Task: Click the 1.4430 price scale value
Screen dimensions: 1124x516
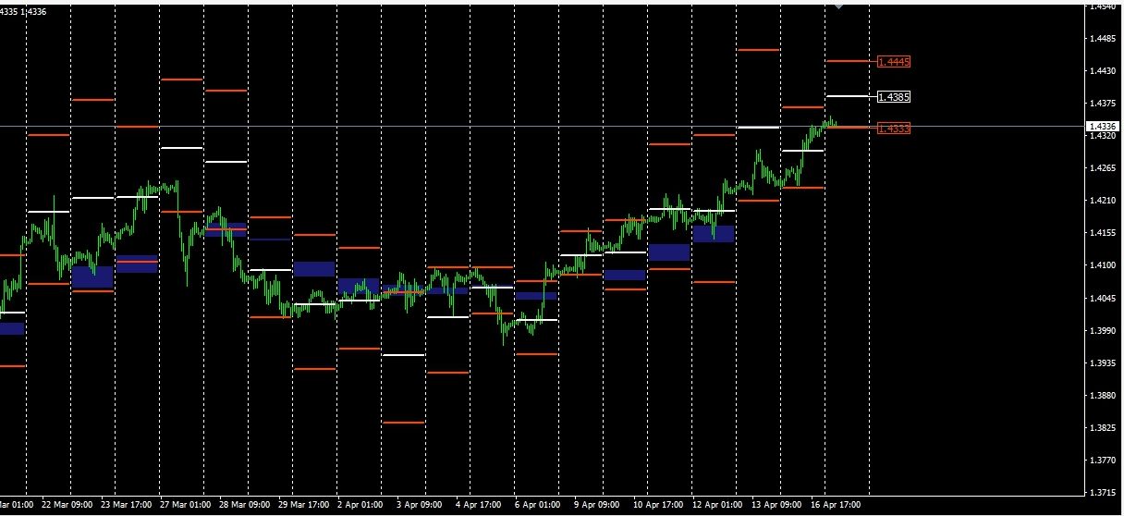Action: pyautogui.click(x=1103, y=70)
